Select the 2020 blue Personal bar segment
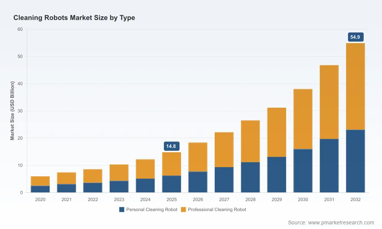This screenshot has width=382, height=229. click(40, 189)
